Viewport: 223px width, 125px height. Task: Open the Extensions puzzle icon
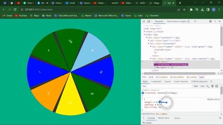pos(191,9)
